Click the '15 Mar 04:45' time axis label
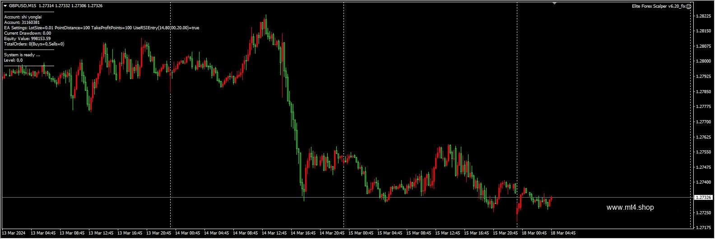 390,233
